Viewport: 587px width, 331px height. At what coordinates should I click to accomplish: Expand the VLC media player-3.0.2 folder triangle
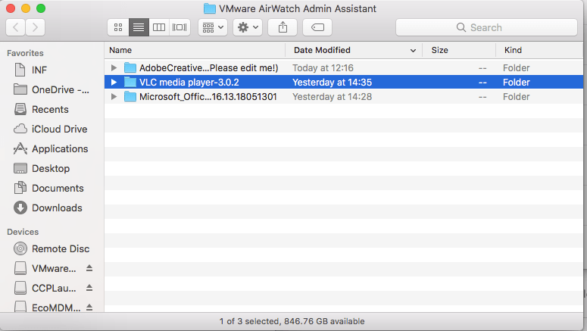114,82
